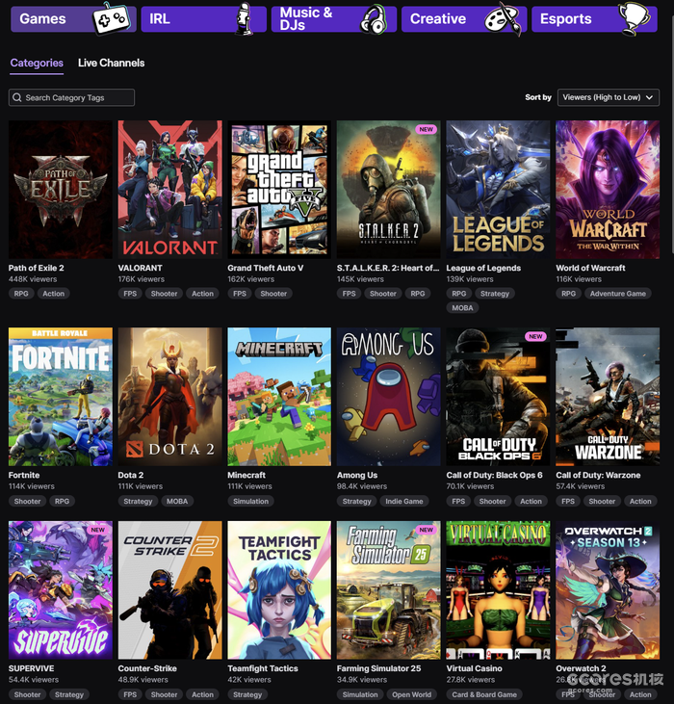This screenshot has width=674, height=704.
Task: Open the Fortnite cover art
Action: coord(60,397)
